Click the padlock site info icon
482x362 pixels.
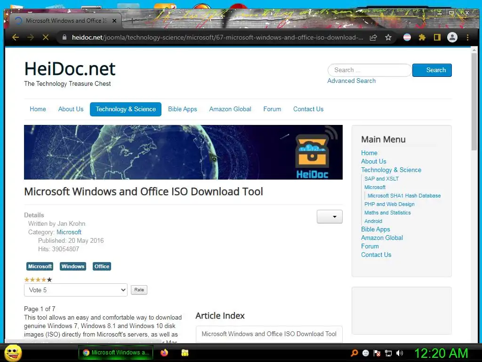64,37
